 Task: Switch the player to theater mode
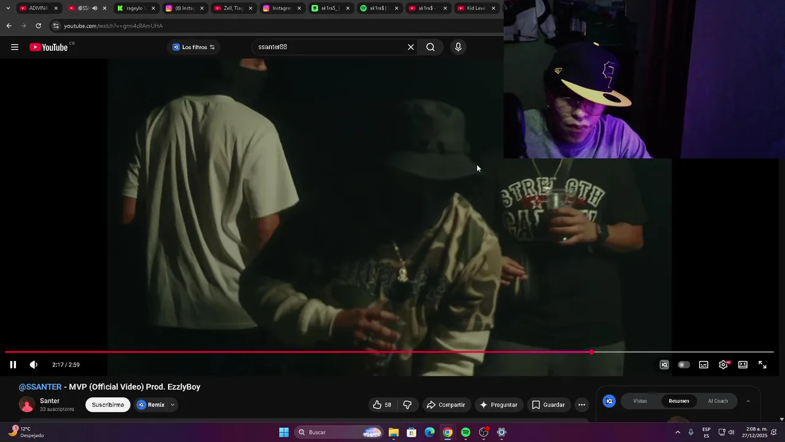(x=743, y=365)
